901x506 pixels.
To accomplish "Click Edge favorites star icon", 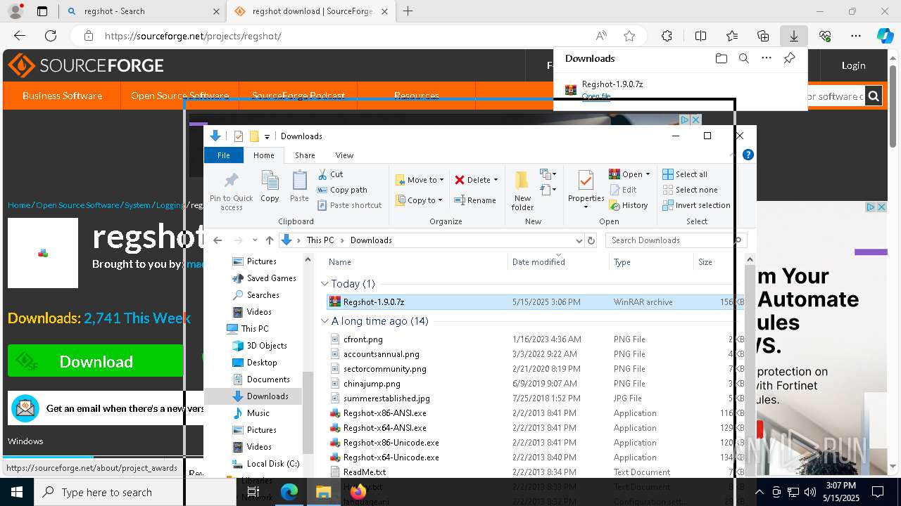I will click(629, 36).
